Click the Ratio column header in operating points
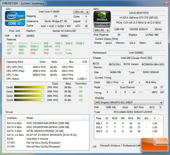Image resolution: width=170 pixels, height=155 pixels. 53,62
